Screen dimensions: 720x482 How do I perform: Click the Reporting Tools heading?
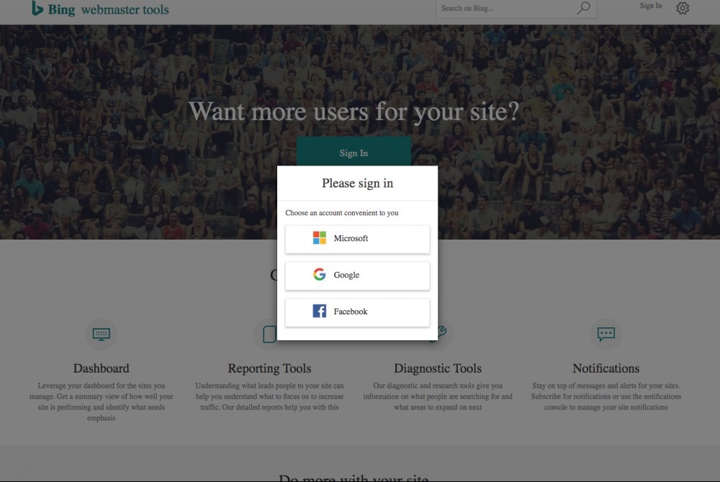(x=269, y=368)
